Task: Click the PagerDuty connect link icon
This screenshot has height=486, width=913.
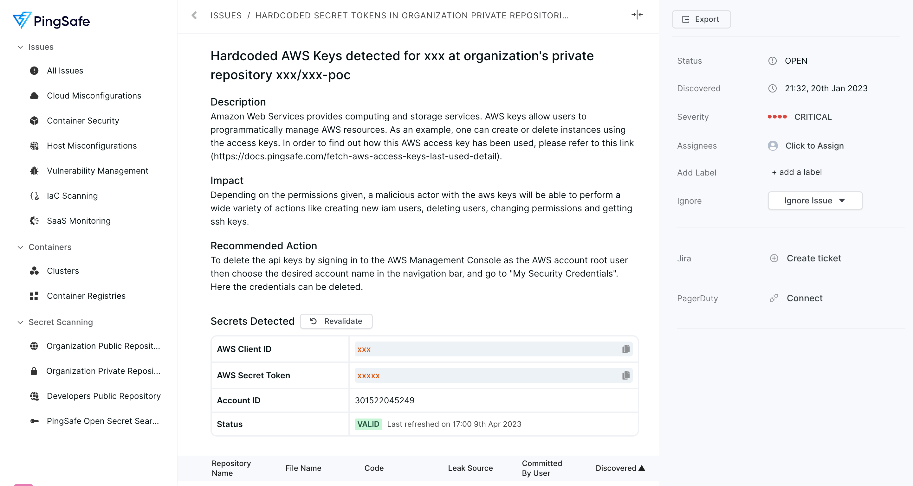Action: point(774,298)
